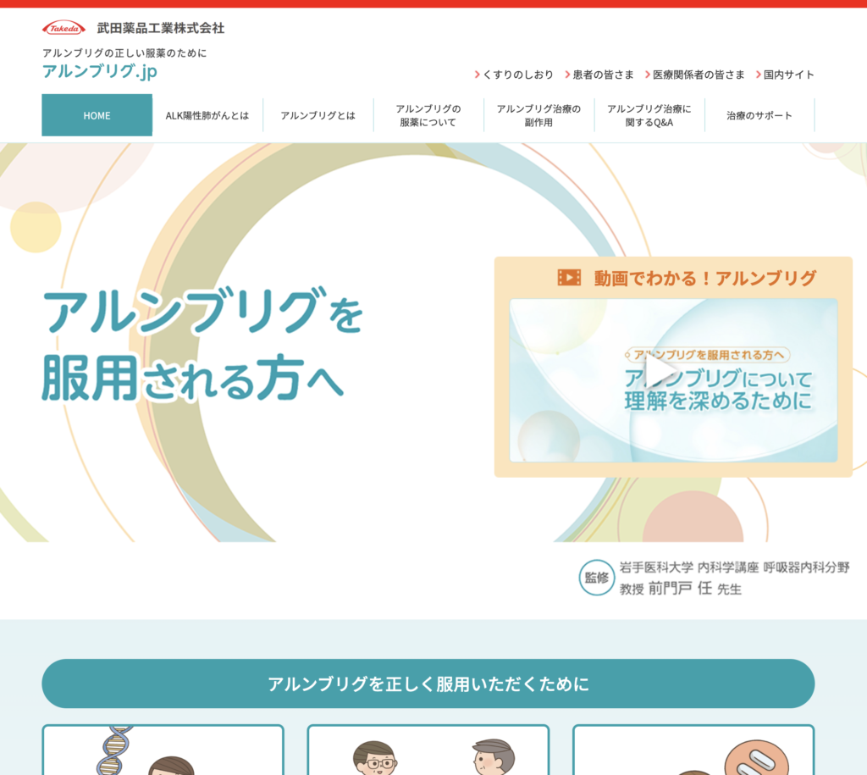Open the ALK陽性肺がんとは menu item

[207, 115]
